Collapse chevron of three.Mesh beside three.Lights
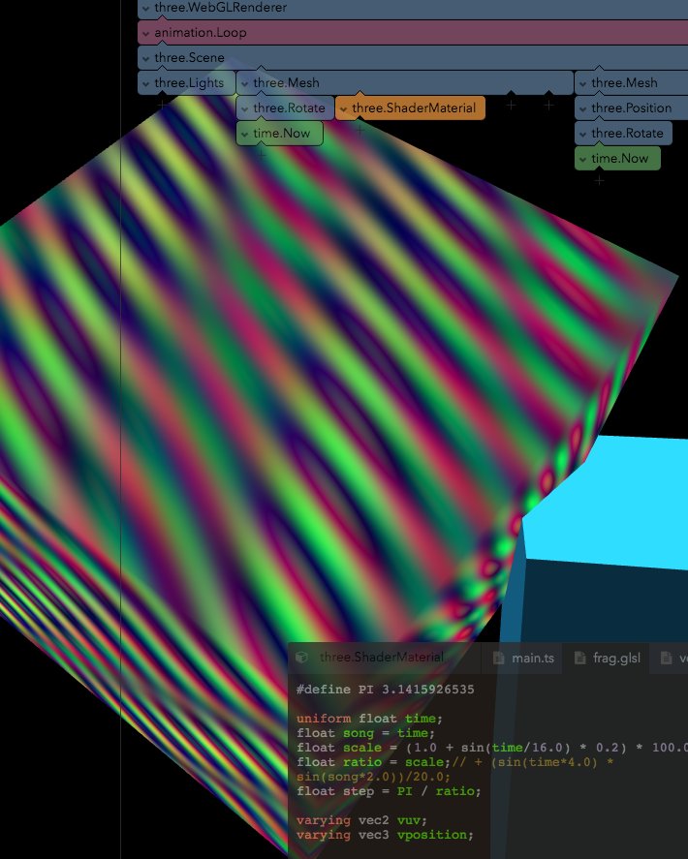Image resolution: width=688 pixels, height=859 pixels. tap(244, 84)
